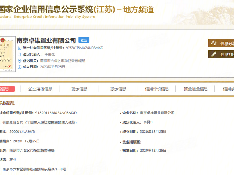234x175 pixels.
Task: Switch to the 企业填报信息 tab
Action: click(x=40, y=89)
